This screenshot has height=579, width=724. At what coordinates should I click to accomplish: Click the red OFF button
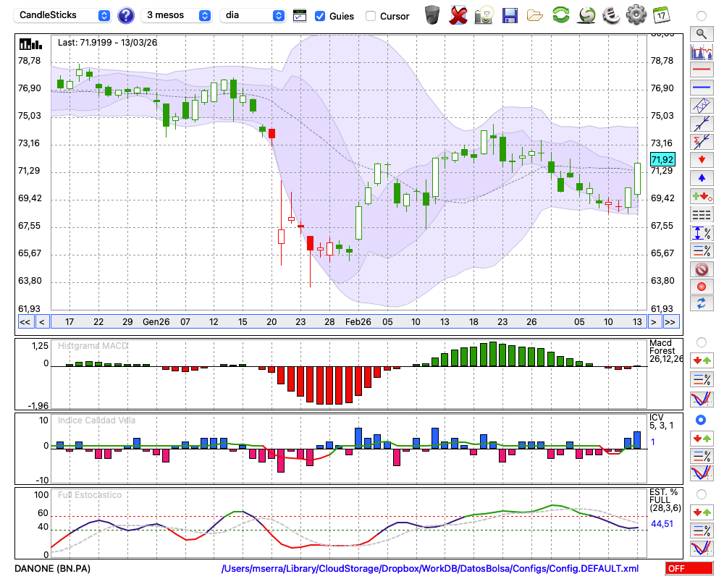tap(689, 569)
